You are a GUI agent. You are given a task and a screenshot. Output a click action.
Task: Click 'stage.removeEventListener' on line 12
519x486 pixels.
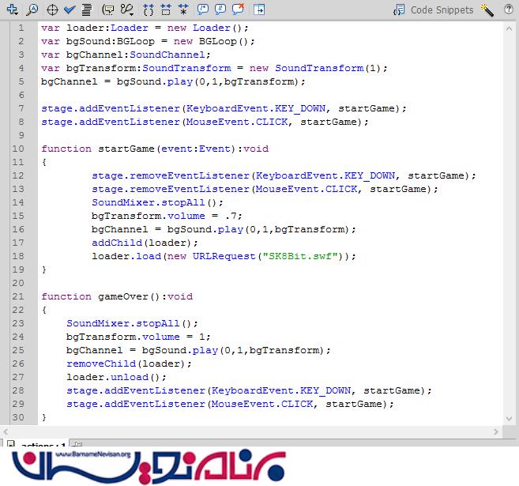pos(171,175)
